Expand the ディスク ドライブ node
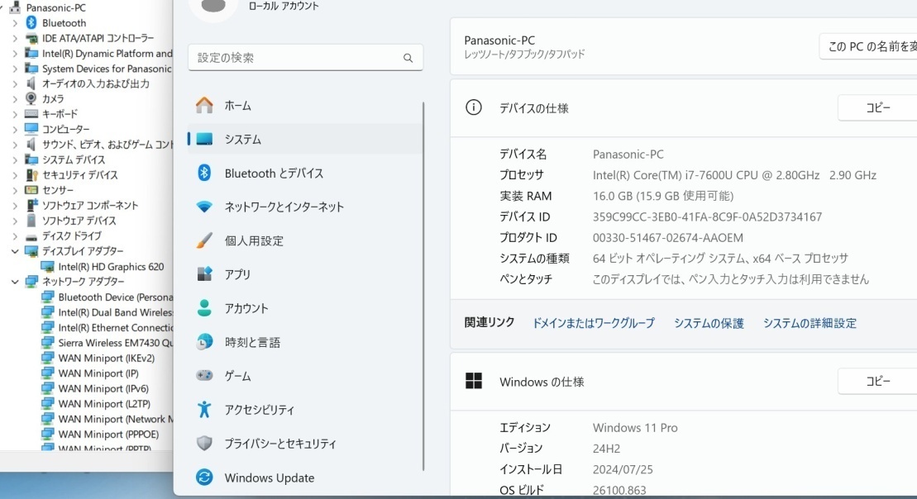Image resolution: width=917 pixels, height=499 pixels. point(15,236)
